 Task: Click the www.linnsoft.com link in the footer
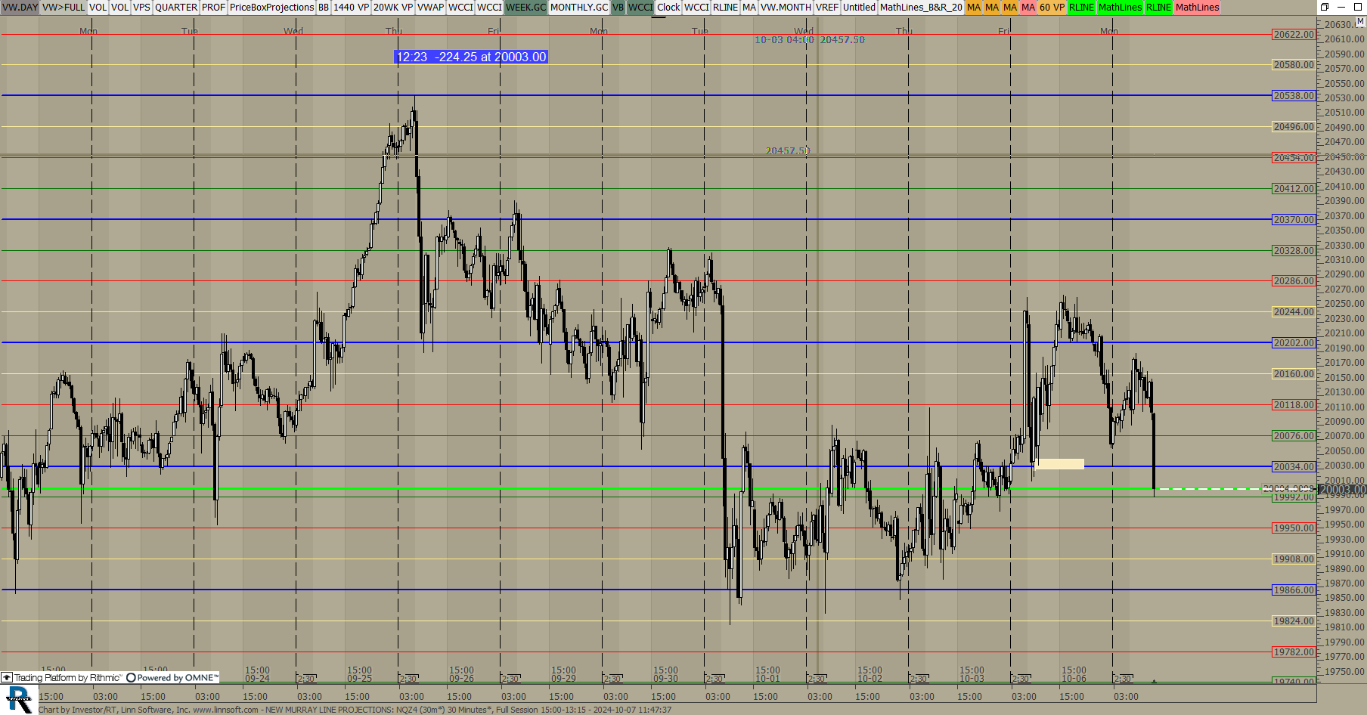tap(225, 710)
